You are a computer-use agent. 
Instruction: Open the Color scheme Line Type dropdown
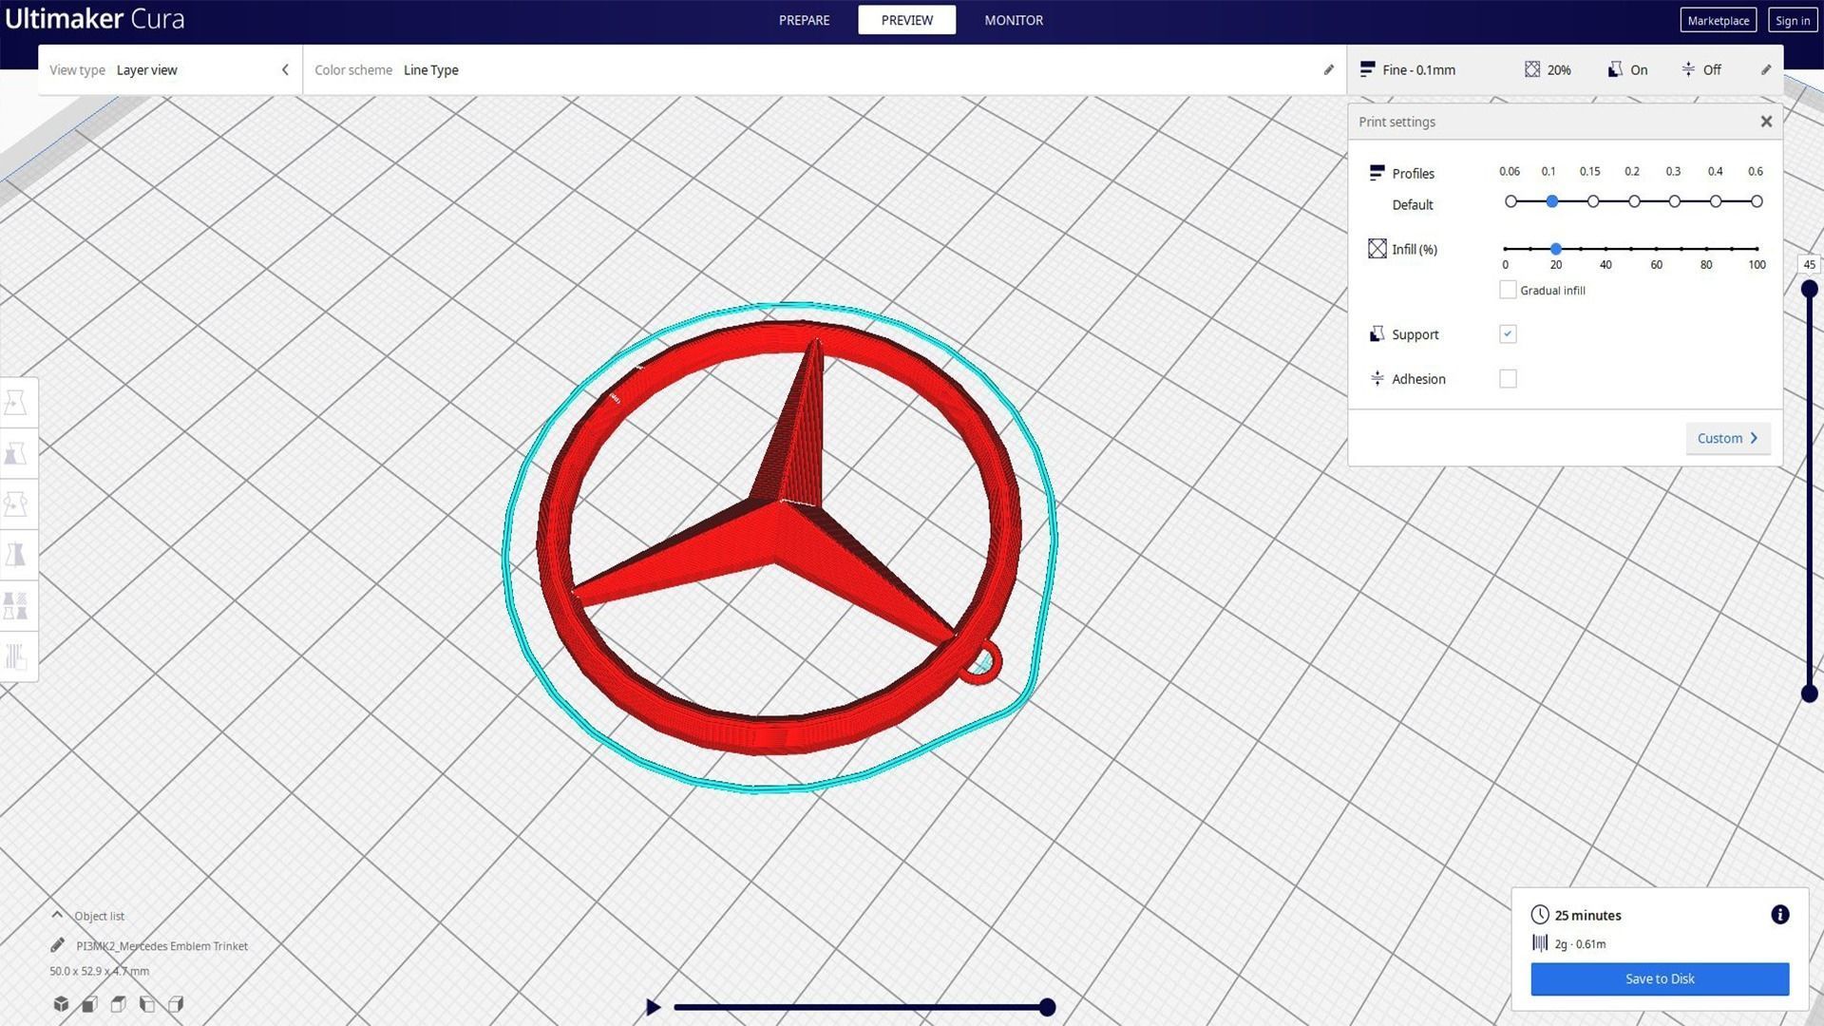coord(824,69)
